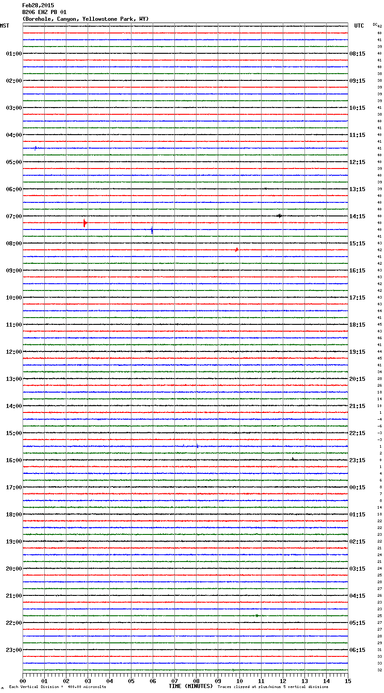Click the MST column header

[5, 26]
